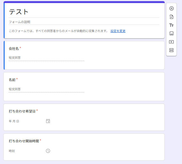Select the 会社名 question title

coord(14,48)
